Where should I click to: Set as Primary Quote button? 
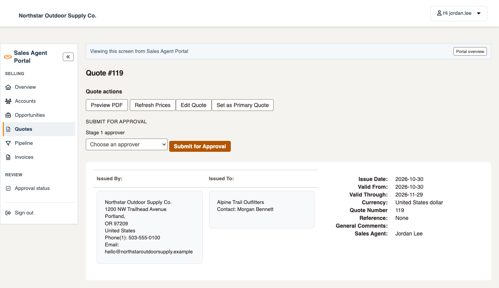tap(242, 105)
